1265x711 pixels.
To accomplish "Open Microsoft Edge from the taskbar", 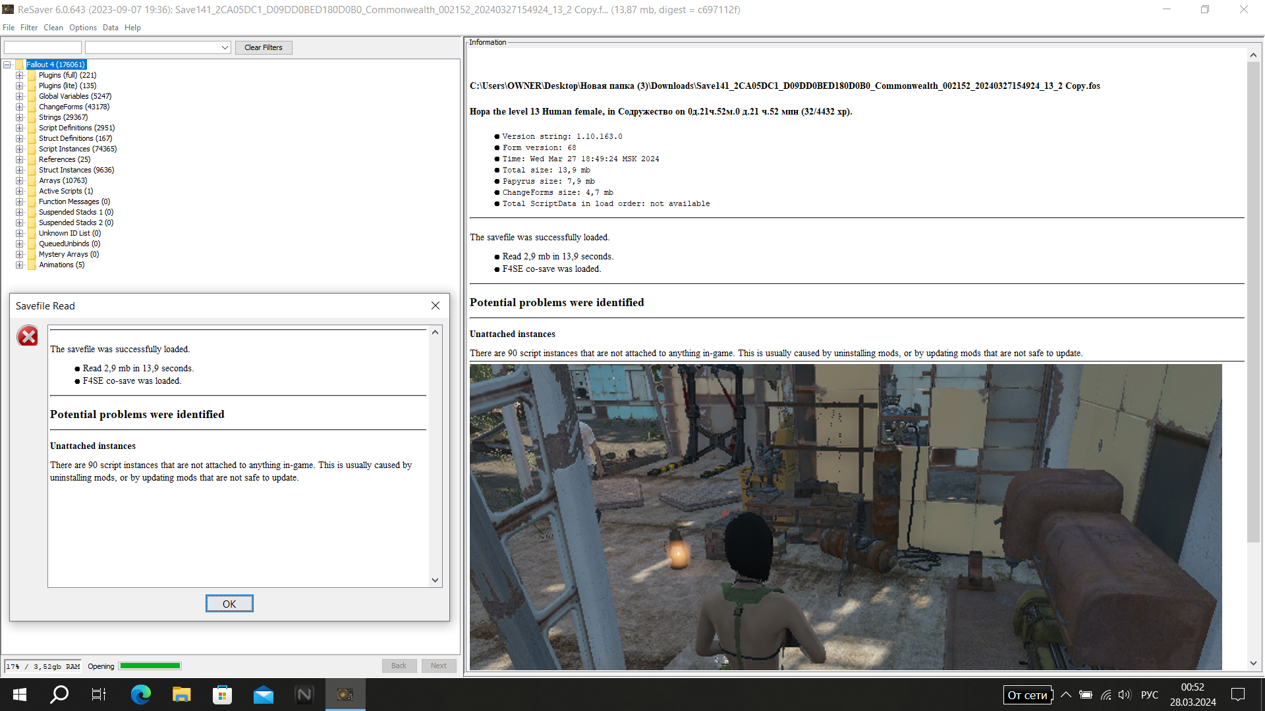I will point(140,695).
